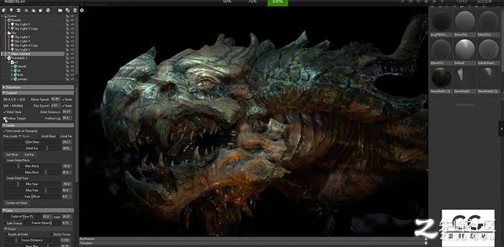Click the shadow catcher toolbar icon

point(41,10)
